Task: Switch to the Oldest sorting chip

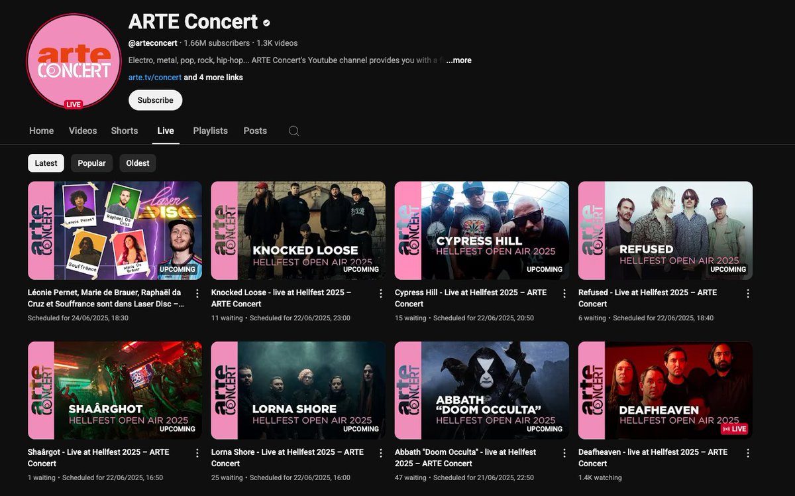Action: 137,162
